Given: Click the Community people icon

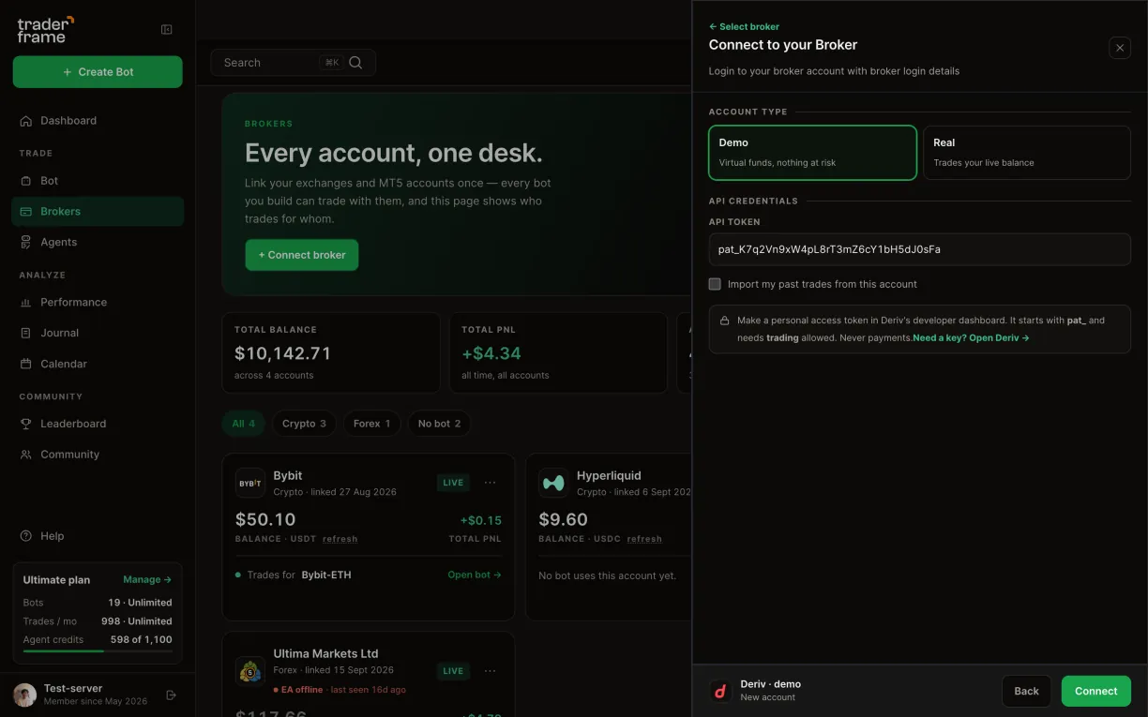Looking at the screenshot, I should (x=26, y=455).
